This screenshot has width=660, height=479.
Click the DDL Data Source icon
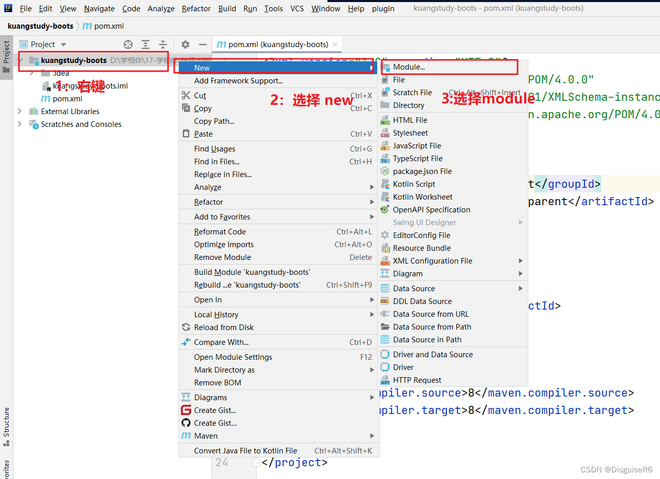pyautogui.click(x=385, y=301)
